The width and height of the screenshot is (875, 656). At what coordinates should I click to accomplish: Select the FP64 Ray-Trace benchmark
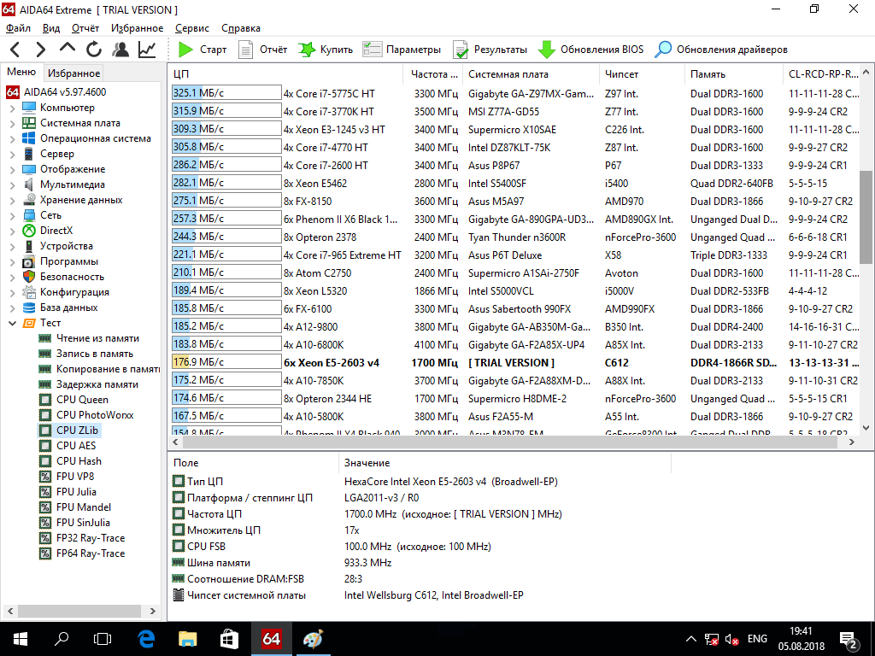click(x=82, y=553)
